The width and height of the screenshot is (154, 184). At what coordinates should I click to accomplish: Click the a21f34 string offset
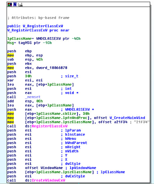point(121,122)
